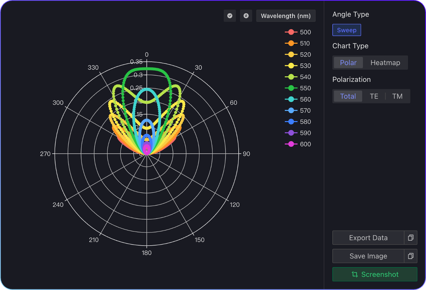Open the Wavelength (nm) legend button

pyautogui.click(x=286, y=16)
